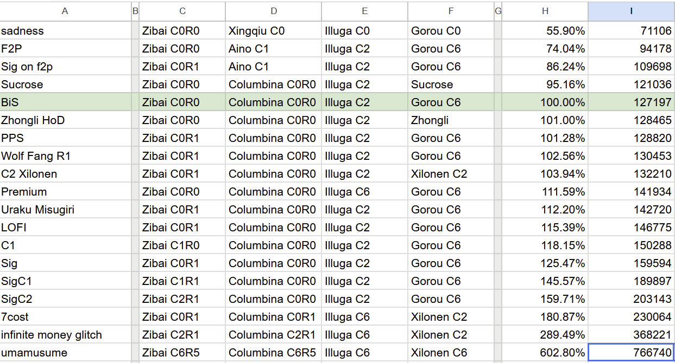Click the 'Zibai C1R0' cell
Viewport: 675px width, 363px height.
(x=182, y=245)
